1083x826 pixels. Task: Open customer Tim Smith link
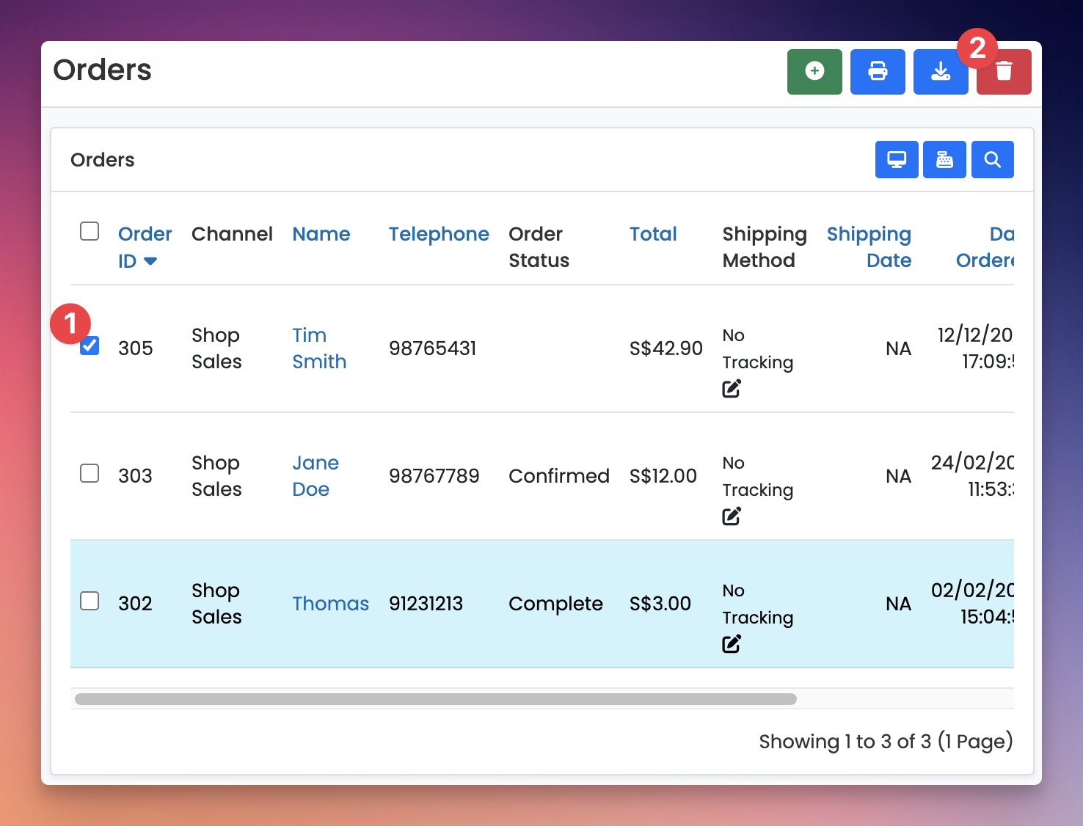(x=319, y=348)
